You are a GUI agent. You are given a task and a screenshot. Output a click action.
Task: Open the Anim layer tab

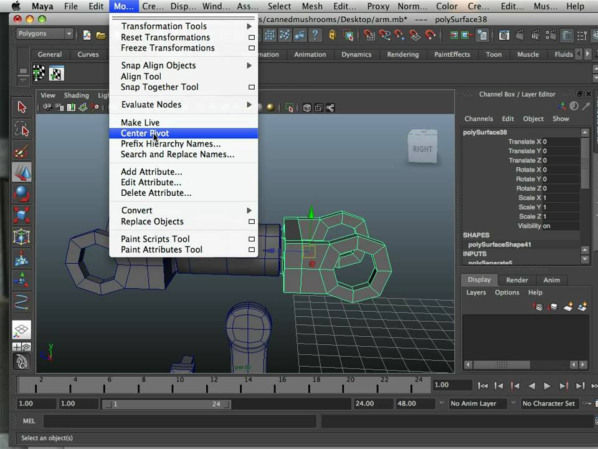click(x=551, y=280)
